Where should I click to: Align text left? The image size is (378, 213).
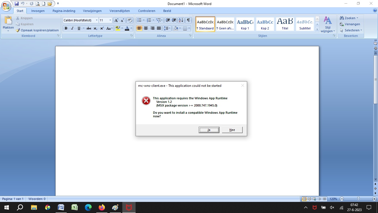(139, 28)
